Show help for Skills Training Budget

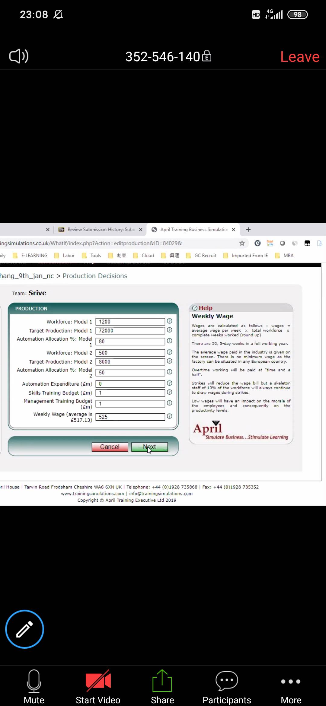click(x=170, y=392)
